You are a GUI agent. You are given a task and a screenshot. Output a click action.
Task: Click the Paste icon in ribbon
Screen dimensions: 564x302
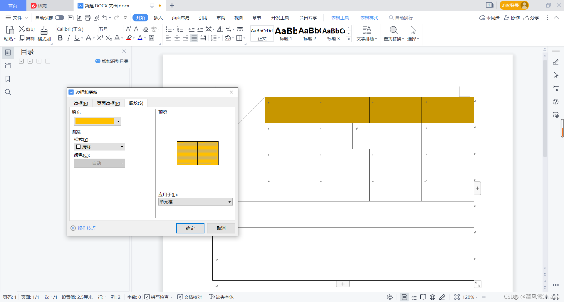9,30
